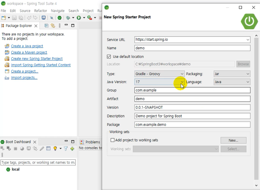260x190 pixels.
Task: Collapse All in Package Explorer
Action: click(46, 25)
